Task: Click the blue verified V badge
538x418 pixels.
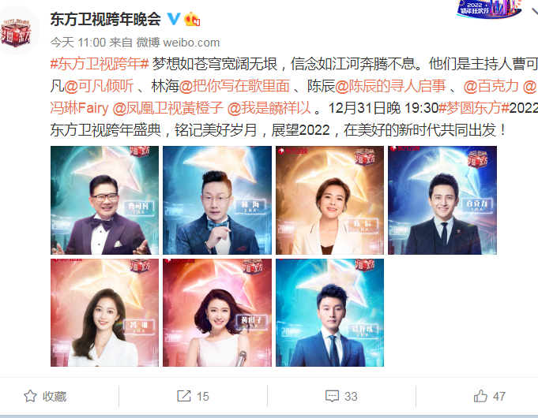Action: tap(173, 18)
